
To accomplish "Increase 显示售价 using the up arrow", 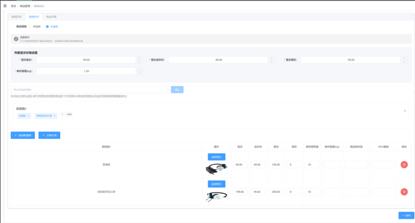I will [x=139, y=58].
